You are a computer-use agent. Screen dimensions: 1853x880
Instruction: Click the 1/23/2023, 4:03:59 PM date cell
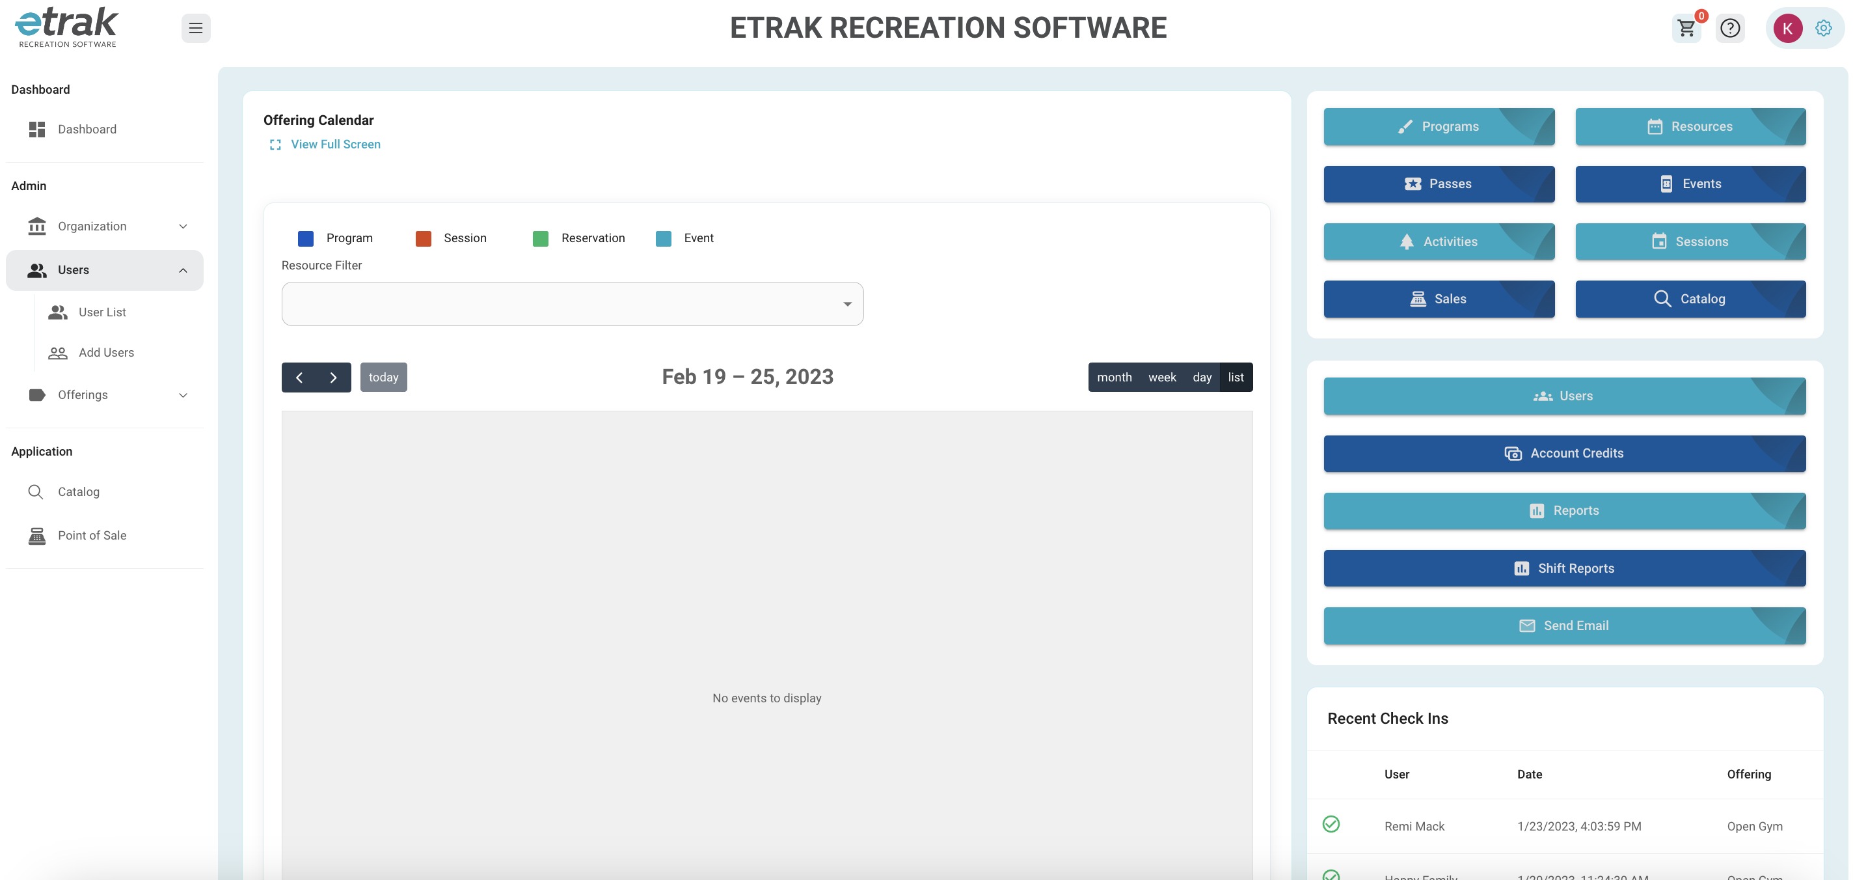tap(1579, 826)
